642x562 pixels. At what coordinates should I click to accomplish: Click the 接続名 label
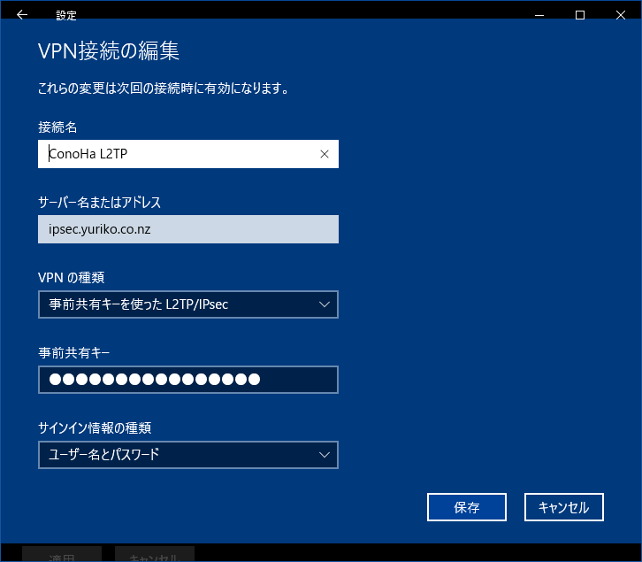pyautogui.click(x=57, y=127)
